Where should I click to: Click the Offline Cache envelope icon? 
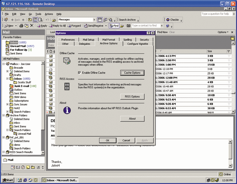tap(67, 61)
